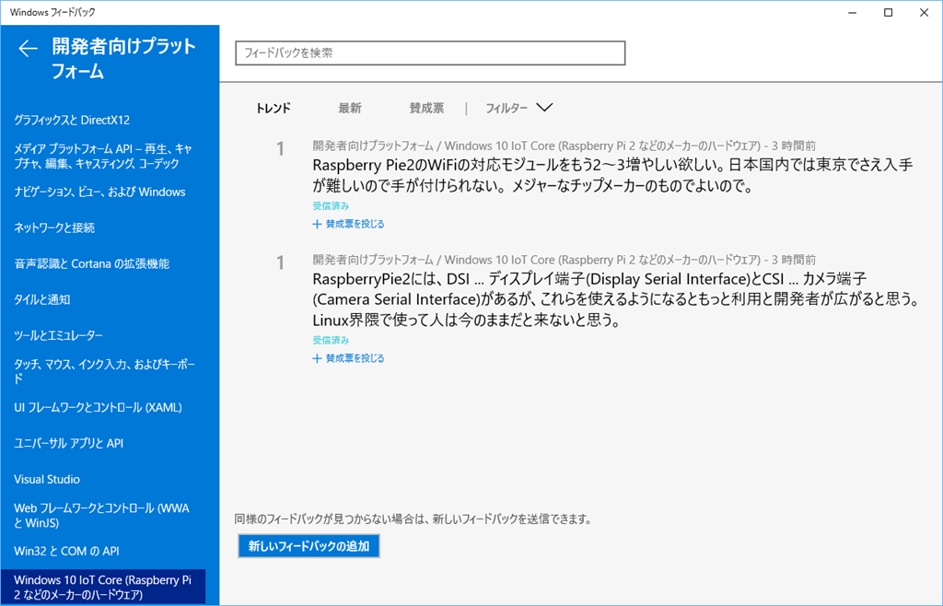943x606 pixels.
Task: Click the back arrow icon in sidebar
Action: point(28,49)
